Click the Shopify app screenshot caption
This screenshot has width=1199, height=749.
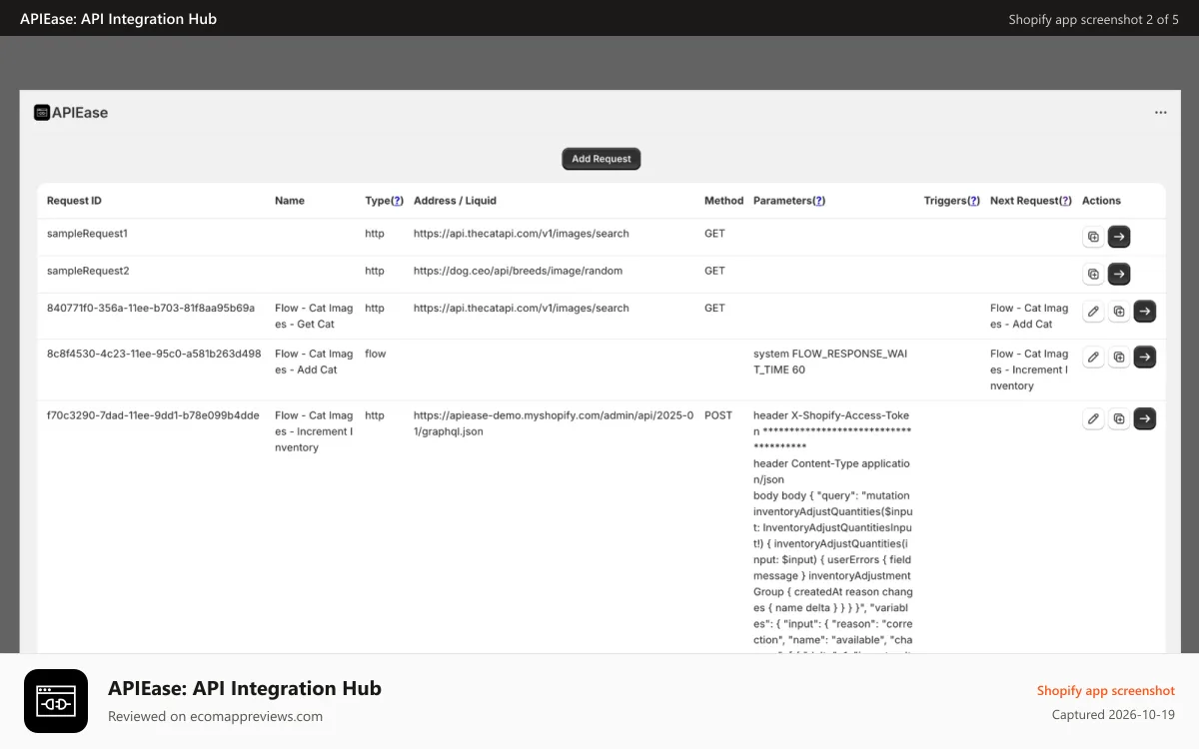pos(1106,691)
